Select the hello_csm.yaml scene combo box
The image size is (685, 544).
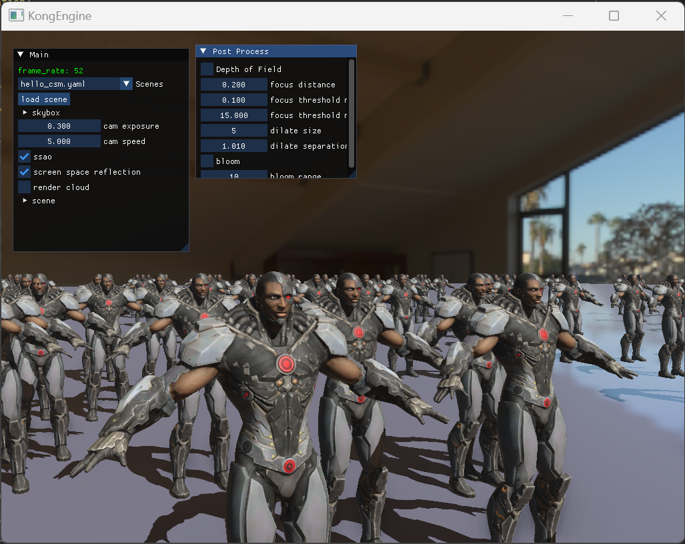pos(75,84)
